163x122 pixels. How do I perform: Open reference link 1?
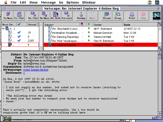click(24, 73)
